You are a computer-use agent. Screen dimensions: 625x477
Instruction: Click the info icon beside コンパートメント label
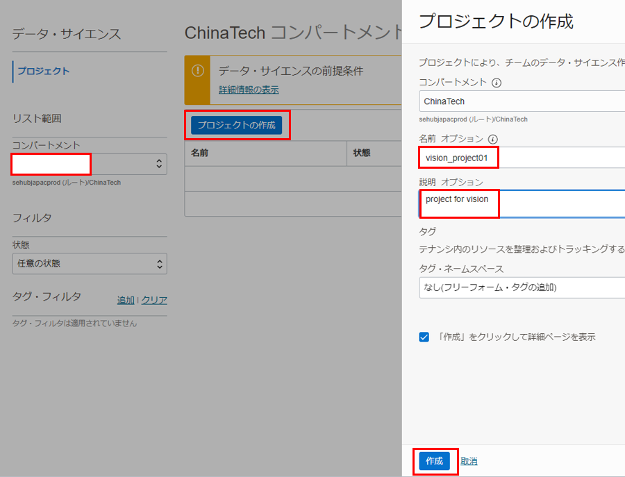[497, 83]
